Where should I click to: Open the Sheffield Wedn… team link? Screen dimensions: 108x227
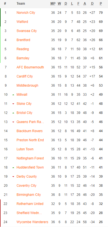(x=29, y=213)
